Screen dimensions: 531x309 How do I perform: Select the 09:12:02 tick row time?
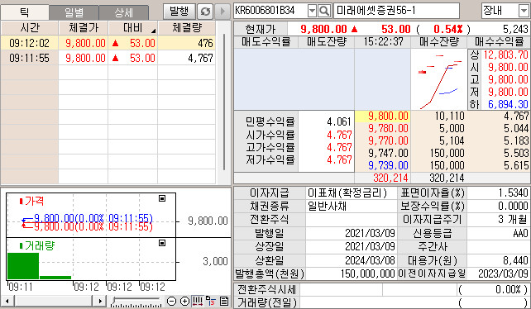(x=30, y=43)
